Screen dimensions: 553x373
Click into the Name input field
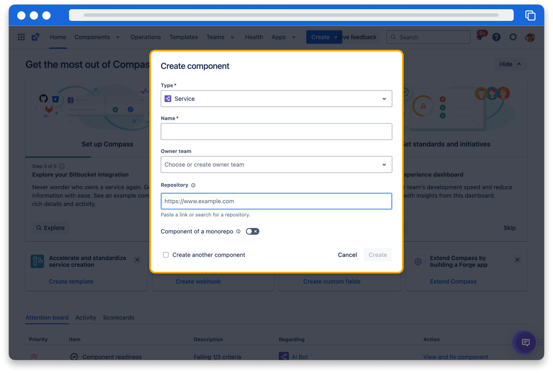coord(276,131)
